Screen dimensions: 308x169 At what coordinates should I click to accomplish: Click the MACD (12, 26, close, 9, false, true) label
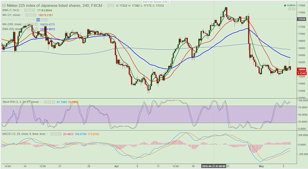(24, 134)
